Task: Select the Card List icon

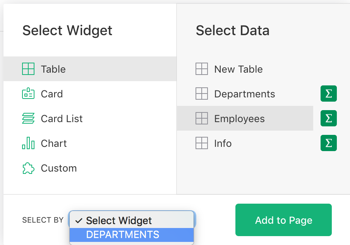Action: coord(28,118)
